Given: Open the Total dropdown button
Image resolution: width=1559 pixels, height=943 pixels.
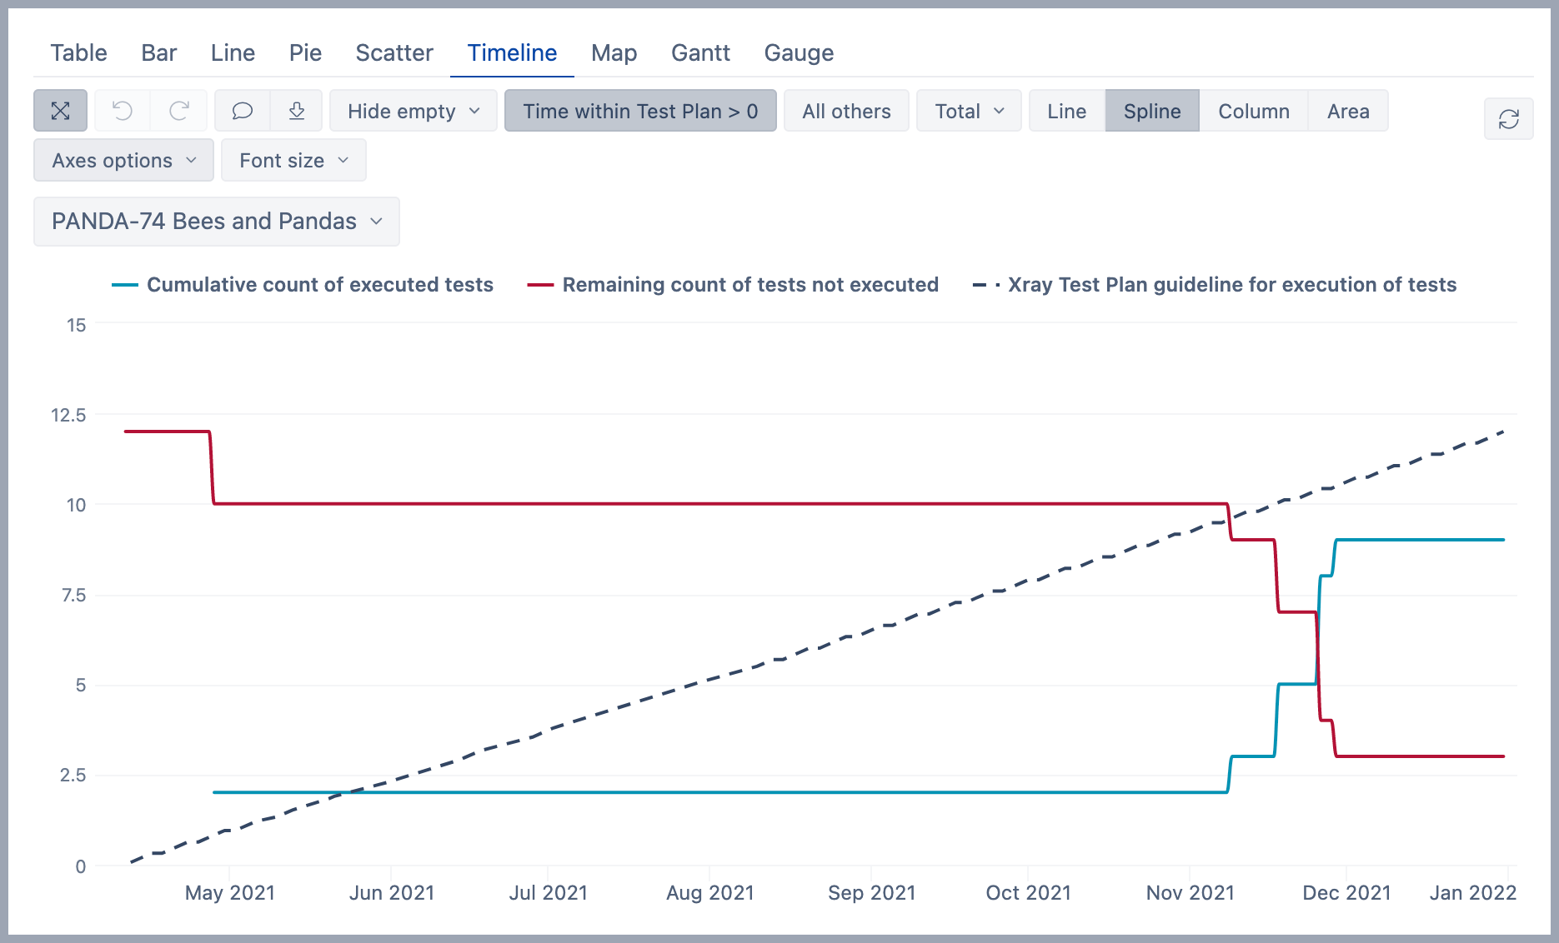Looking at the screenshot, I should 969,111.
